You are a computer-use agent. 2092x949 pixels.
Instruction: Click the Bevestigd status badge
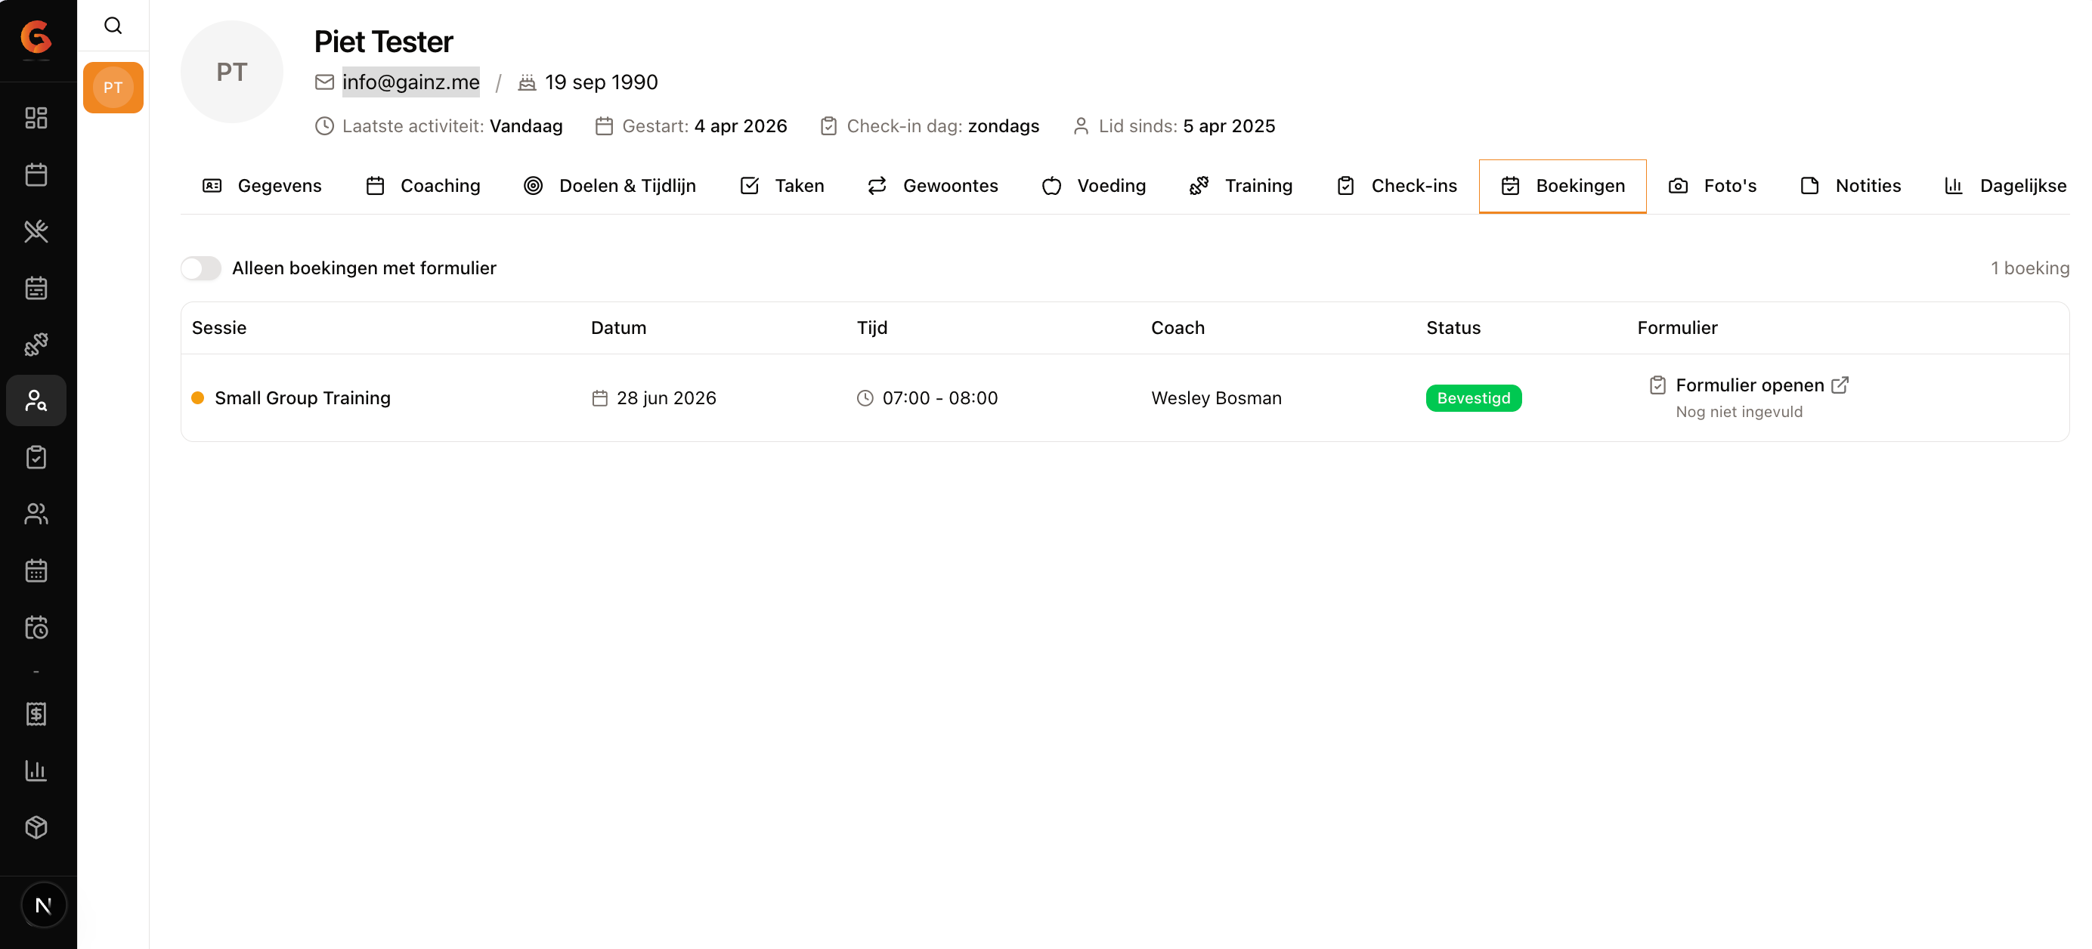[x=1473, y=397]
